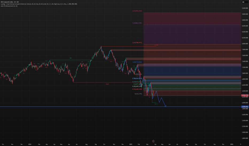Click the Auto Fib Retracement indicator legend
Viewport: 249px width, 146px height.
(9, 6)
